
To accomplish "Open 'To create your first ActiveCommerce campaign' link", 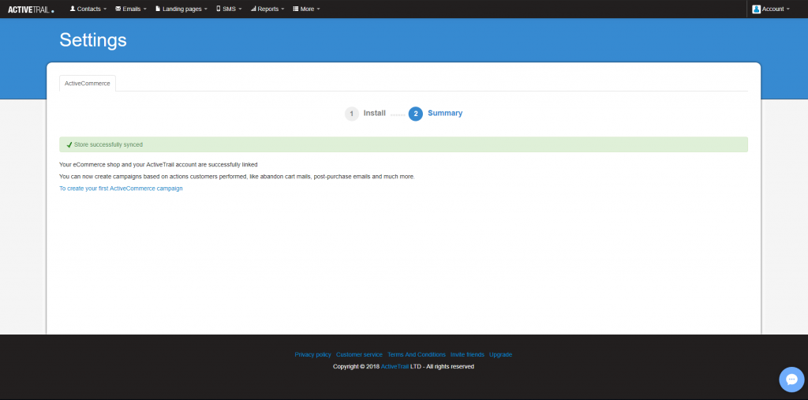I will [121, 189].
